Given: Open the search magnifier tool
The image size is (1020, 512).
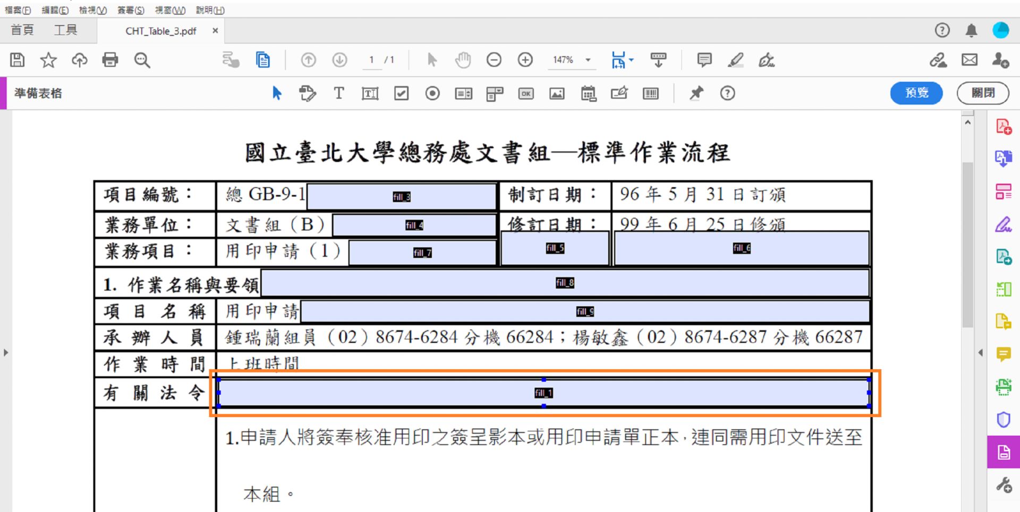Looking at the screenshot, I should [x=142, y=60].
